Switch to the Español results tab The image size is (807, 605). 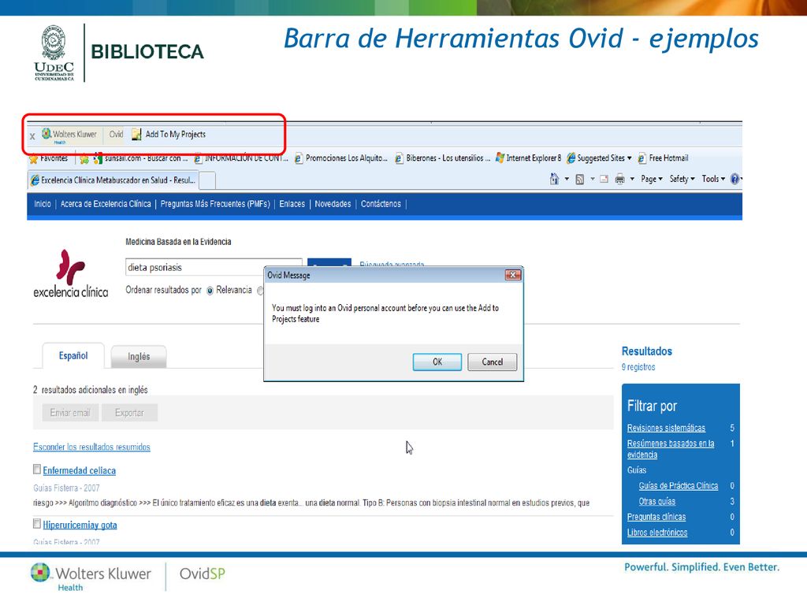tap(73, 356)
